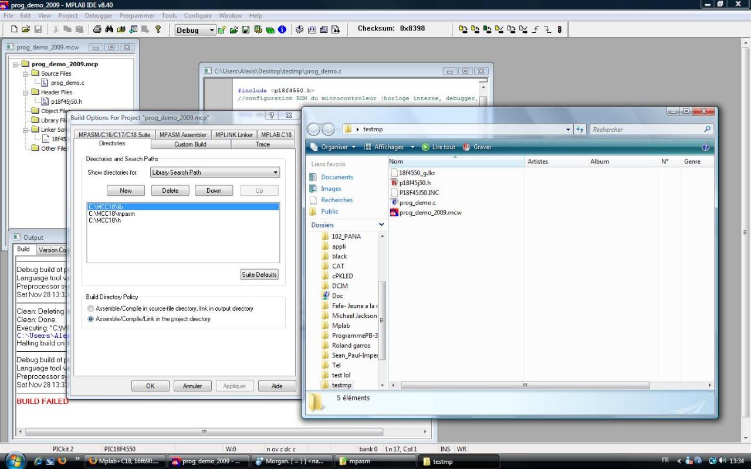
Task: Collapse the Header Files tree node
Action: click(25, 92)
